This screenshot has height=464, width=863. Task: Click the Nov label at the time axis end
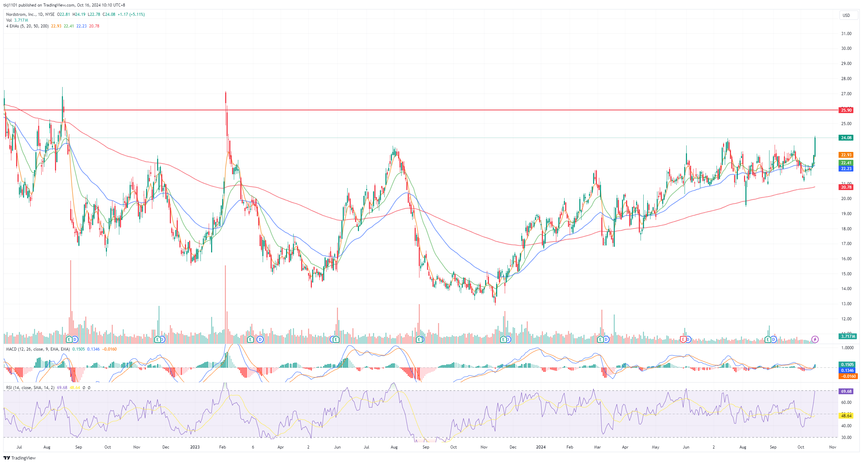[832, 447]
